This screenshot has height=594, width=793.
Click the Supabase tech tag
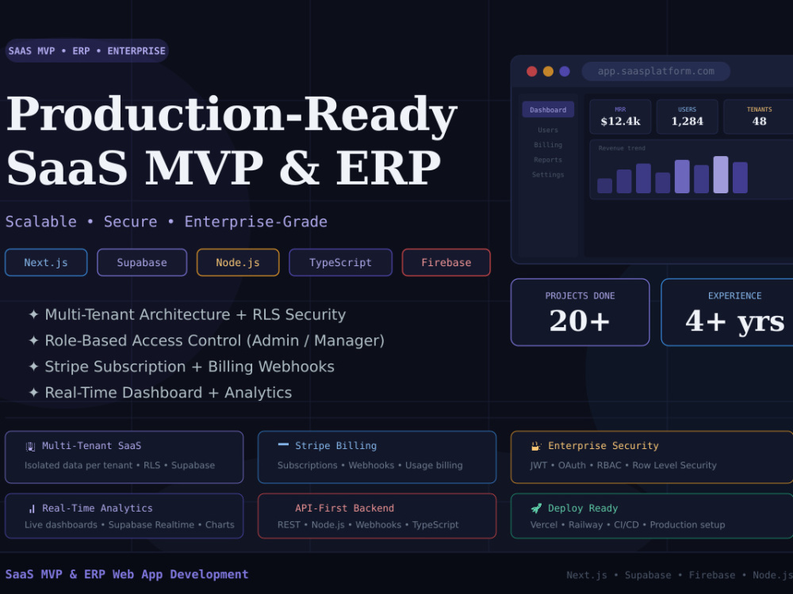(x=142, y=263)
